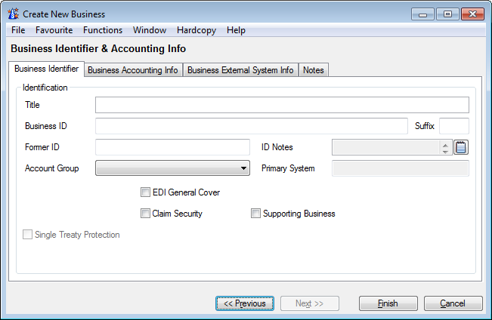Screen dimensions: 492x320
Task: Open the Functions menu
Action: (x=103, y=30)
